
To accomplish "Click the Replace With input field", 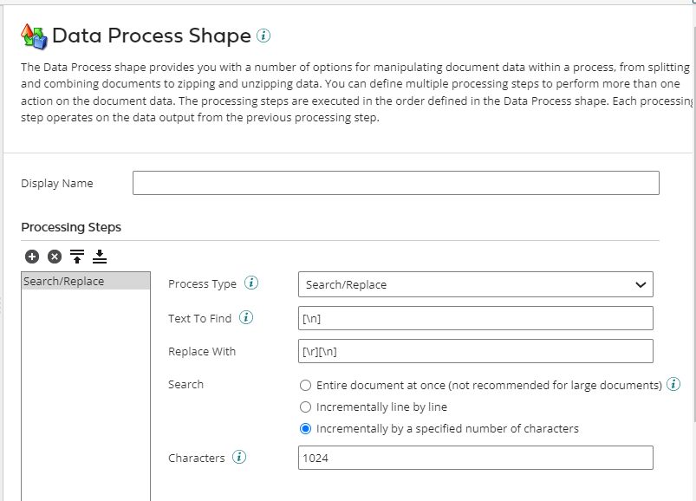I will click(x=475, y=351).
